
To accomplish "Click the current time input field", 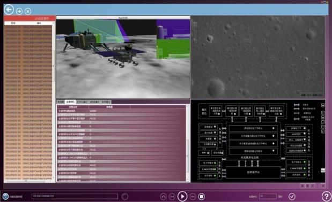I will (x=75, y=196).
